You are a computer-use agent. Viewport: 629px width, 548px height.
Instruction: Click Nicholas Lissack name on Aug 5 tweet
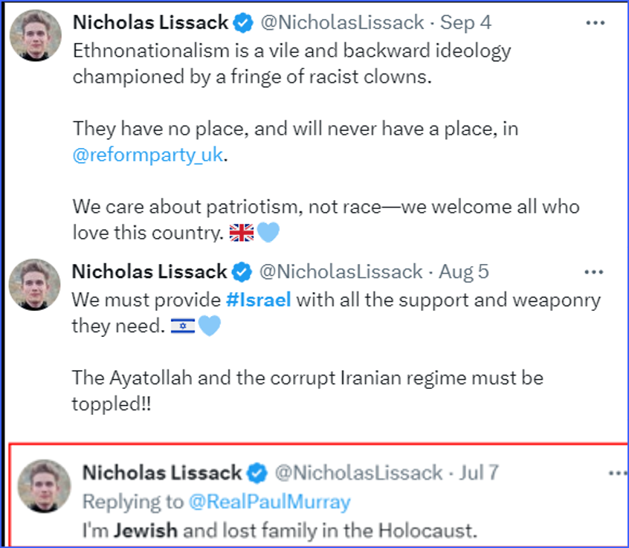coord(150,272)
